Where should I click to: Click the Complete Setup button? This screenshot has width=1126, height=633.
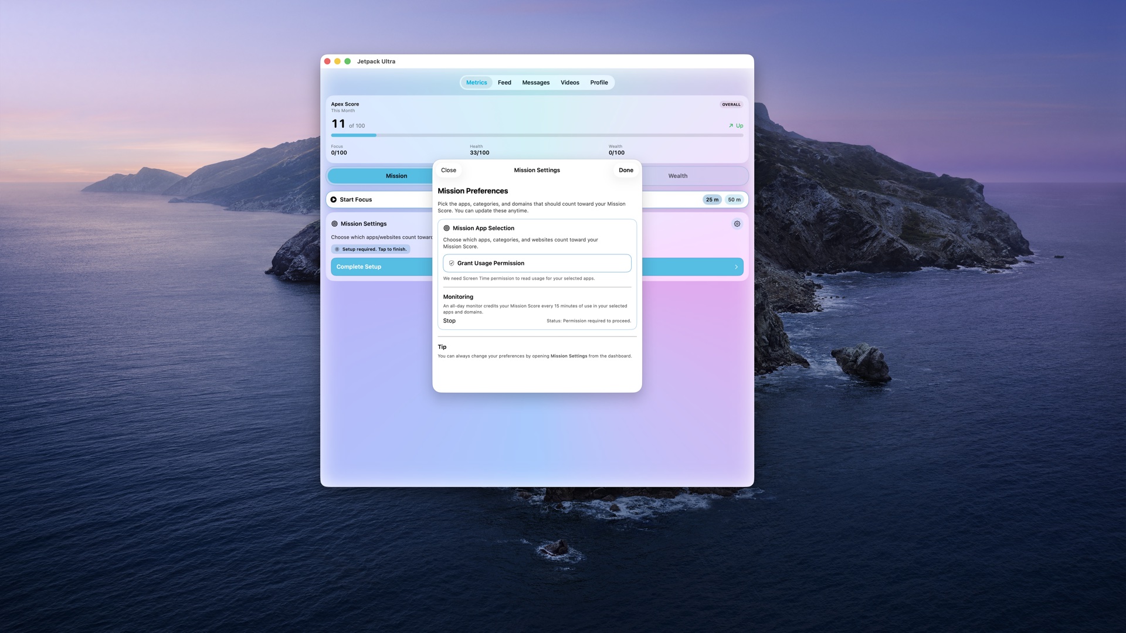point(537,267)
